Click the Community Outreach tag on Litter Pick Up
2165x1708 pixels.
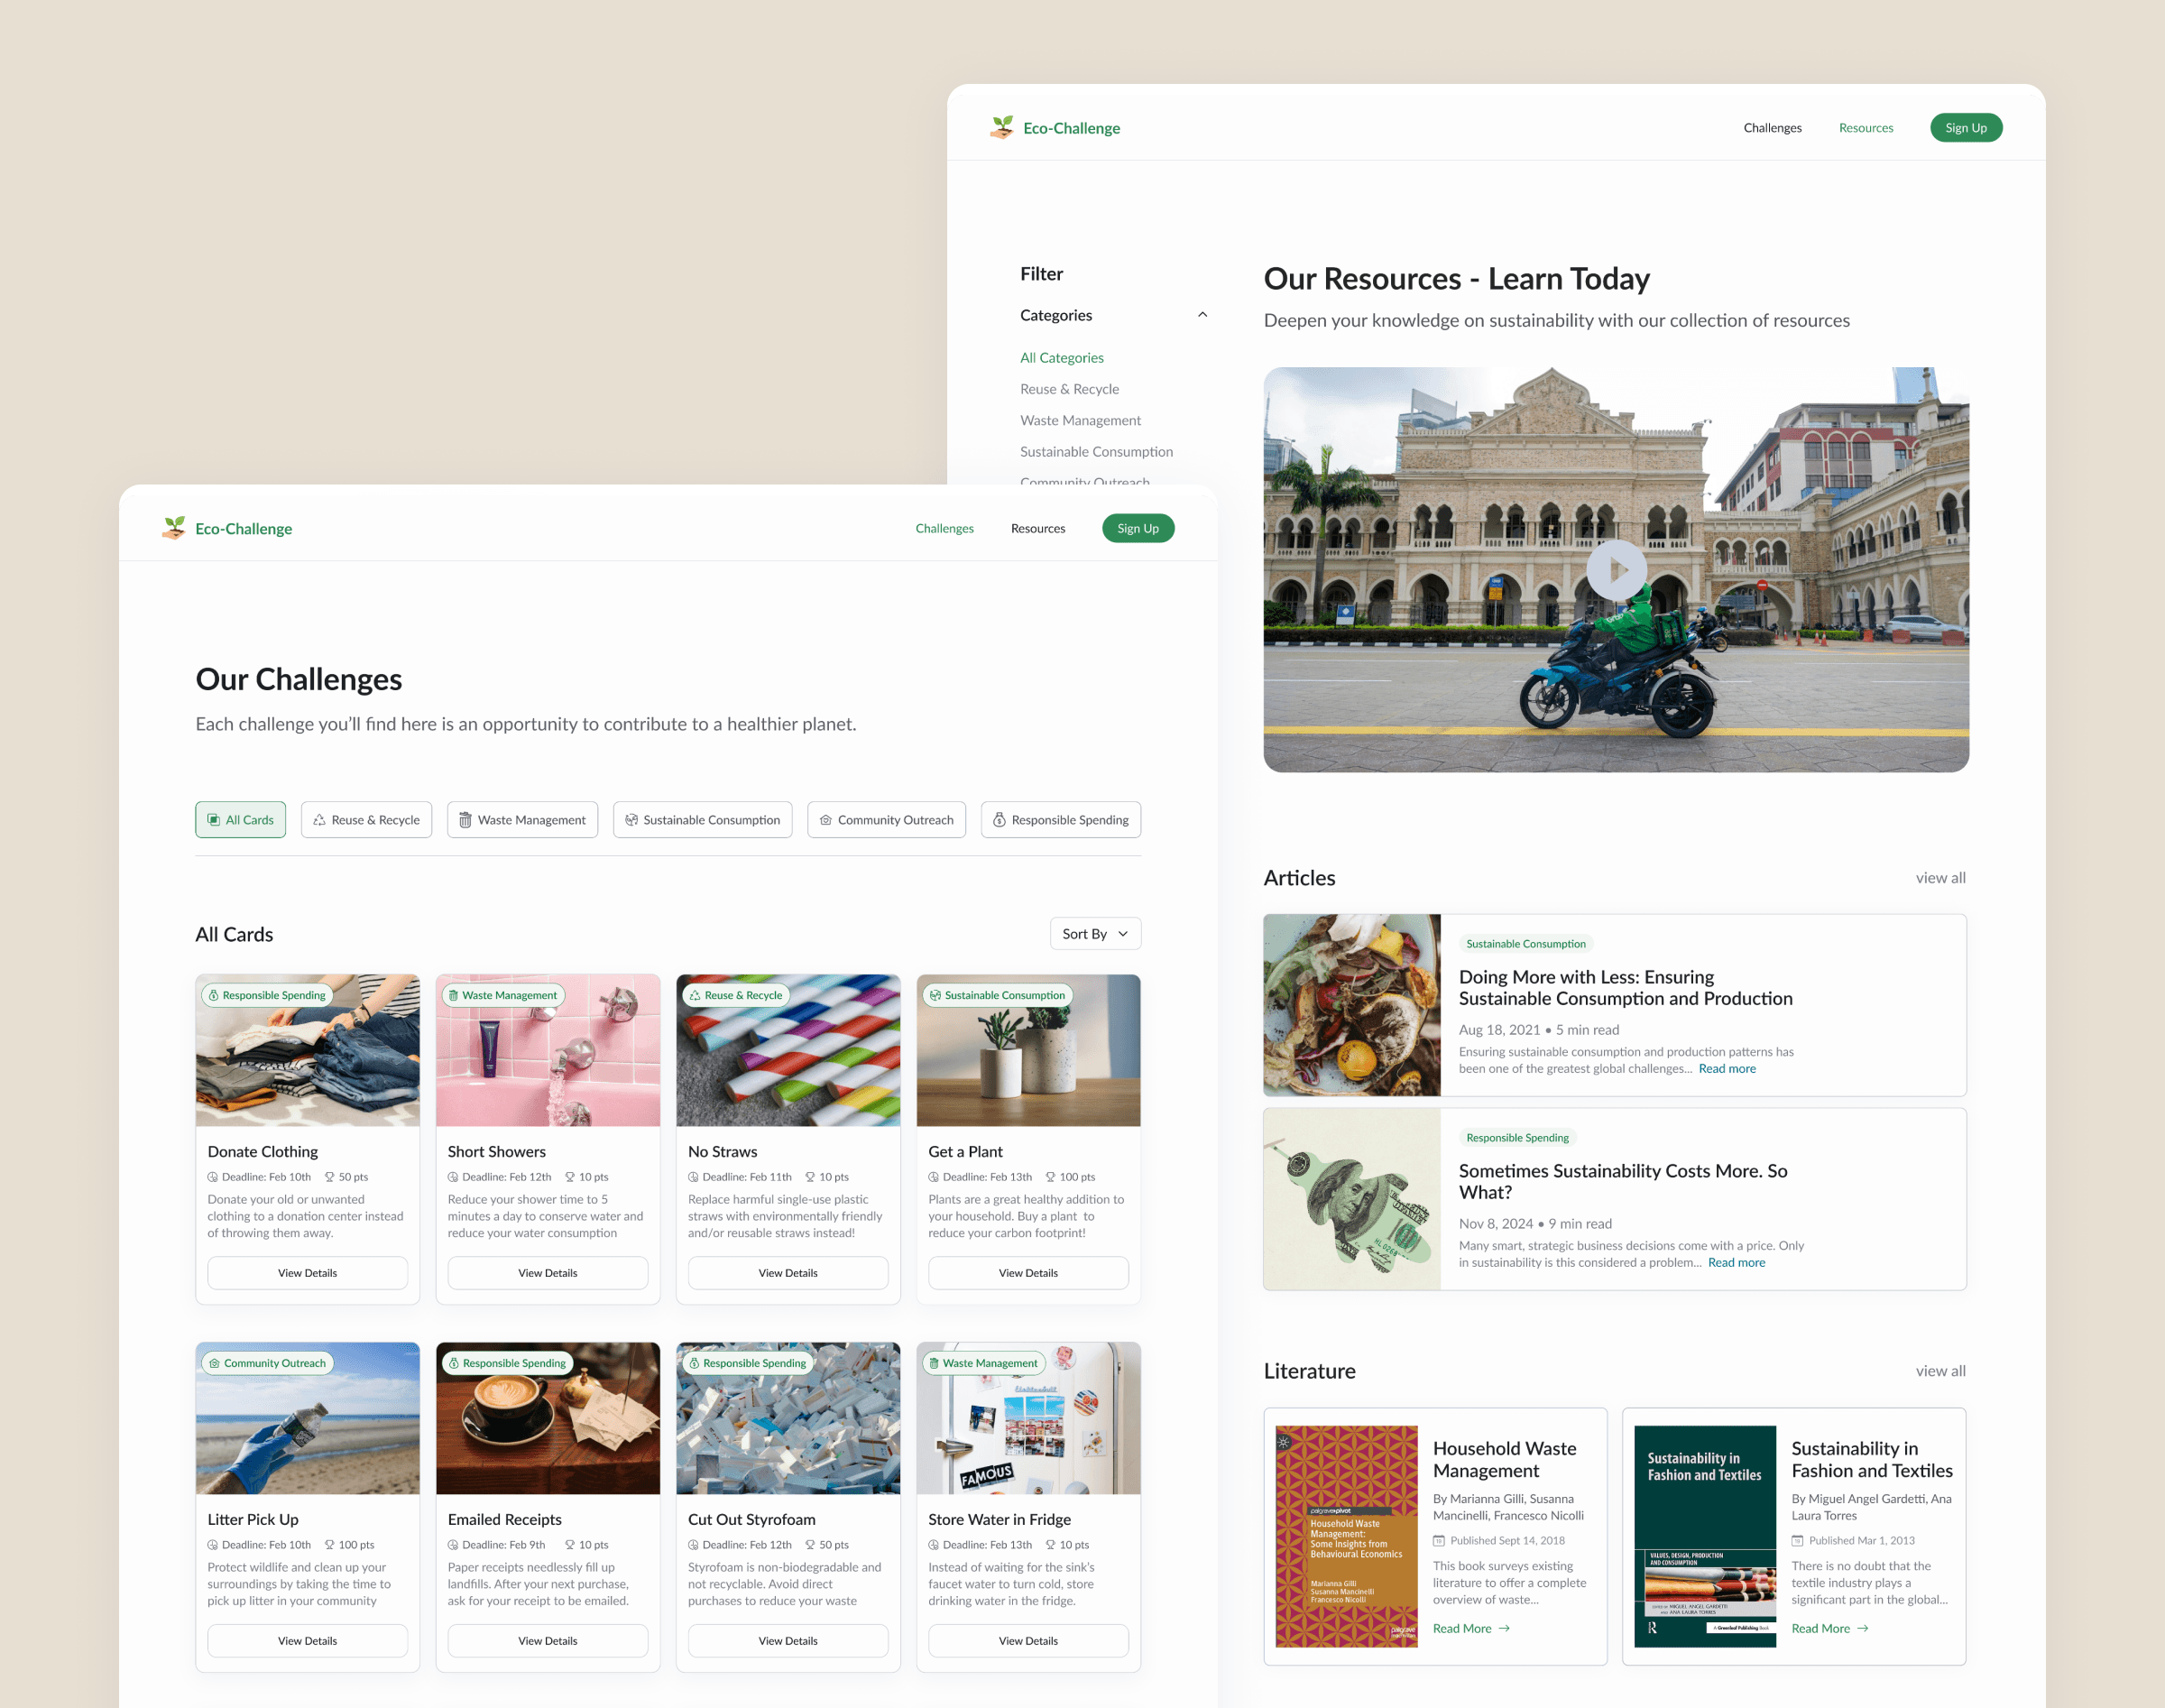(267, 1363)
